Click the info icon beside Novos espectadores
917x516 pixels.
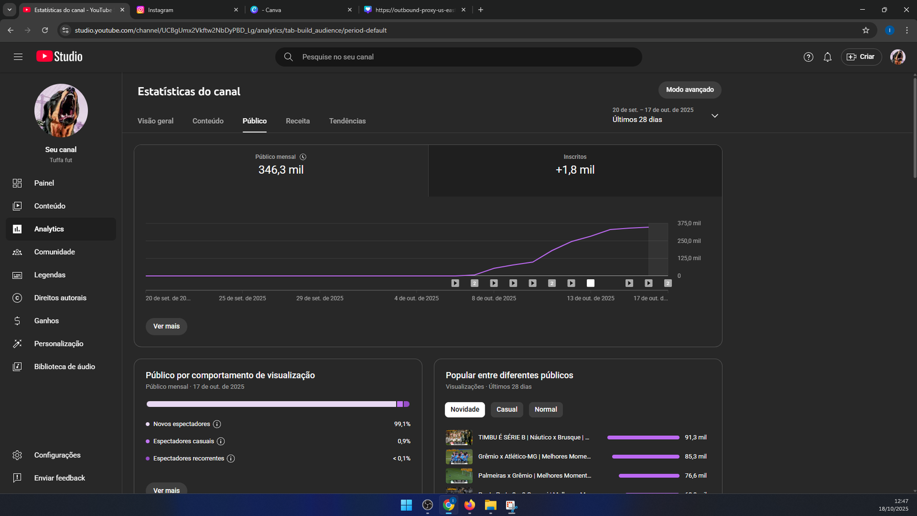(217, 424)
